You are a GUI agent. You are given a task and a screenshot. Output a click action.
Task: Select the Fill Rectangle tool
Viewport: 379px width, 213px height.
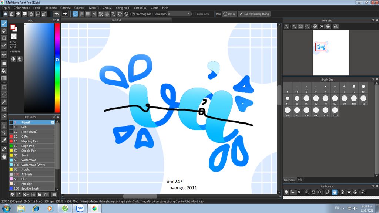[4, 64]
